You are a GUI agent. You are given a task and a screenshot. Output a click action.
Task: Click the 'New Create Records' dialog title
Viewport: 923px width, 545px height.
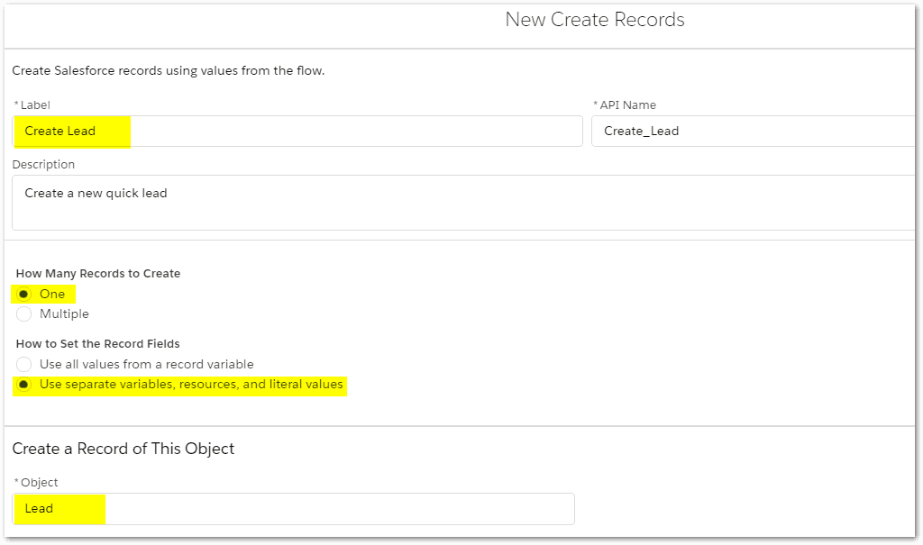click(594, 20)
